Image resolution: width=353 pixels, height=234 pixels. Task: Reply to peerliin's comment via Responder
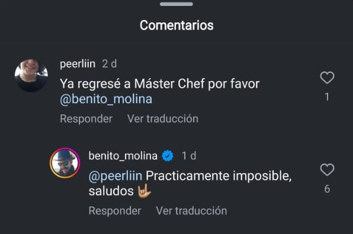(86, 118)
